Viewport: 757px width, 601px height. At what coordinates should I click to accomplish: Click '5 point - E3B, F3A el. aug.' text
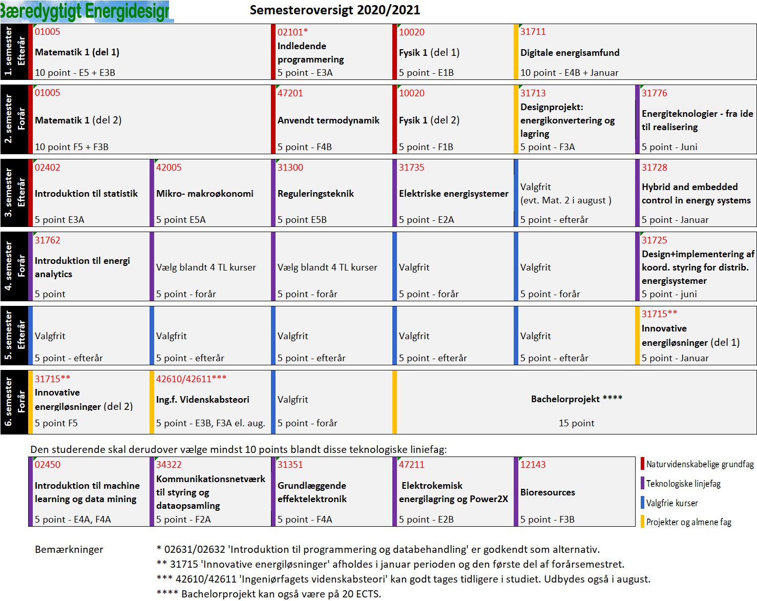coord(211,423)
